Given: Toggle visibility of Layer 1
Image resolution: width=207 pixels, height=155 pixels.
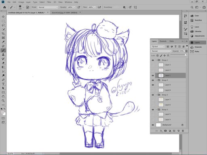Looking at the screenshot, I should point(153,75).
